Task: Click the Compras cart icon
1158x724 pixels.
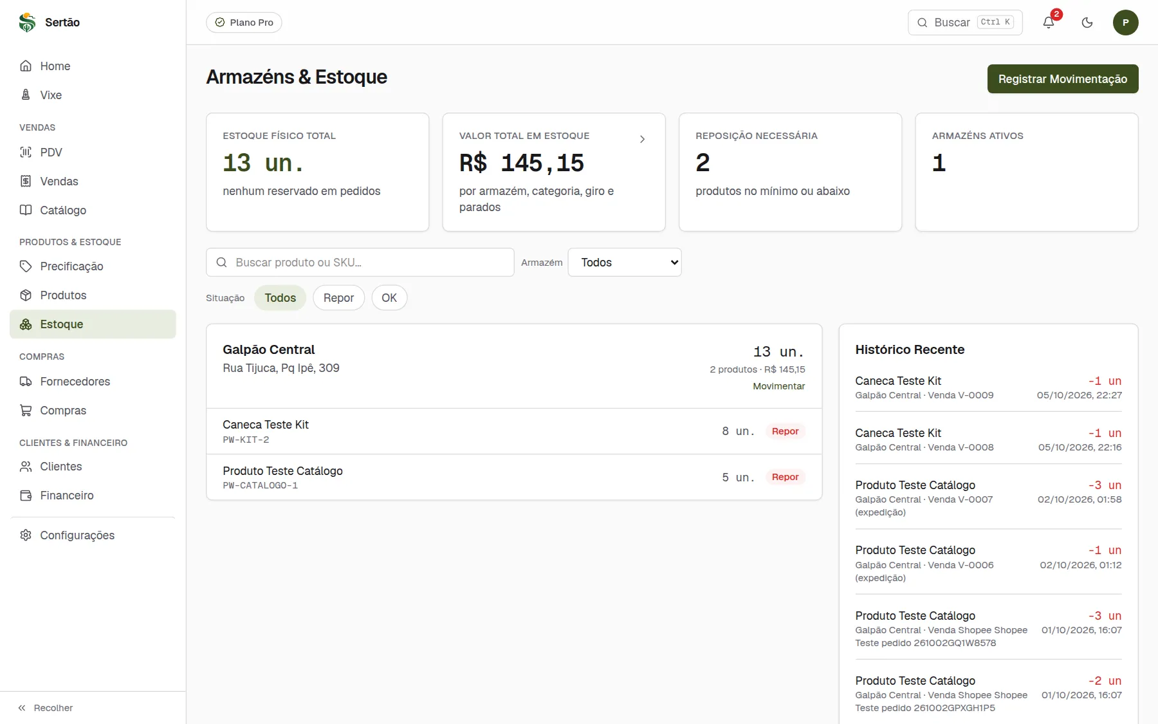Action: tap(26, 411)
